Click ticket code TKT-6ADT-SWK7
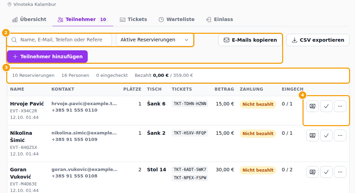This screenshot has height=193, width=355. point(190,170)
